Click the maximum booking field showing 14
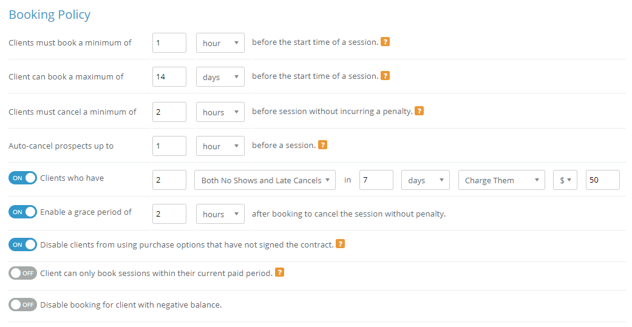Viewport: 632px width, 327px height. coord(169,76)
